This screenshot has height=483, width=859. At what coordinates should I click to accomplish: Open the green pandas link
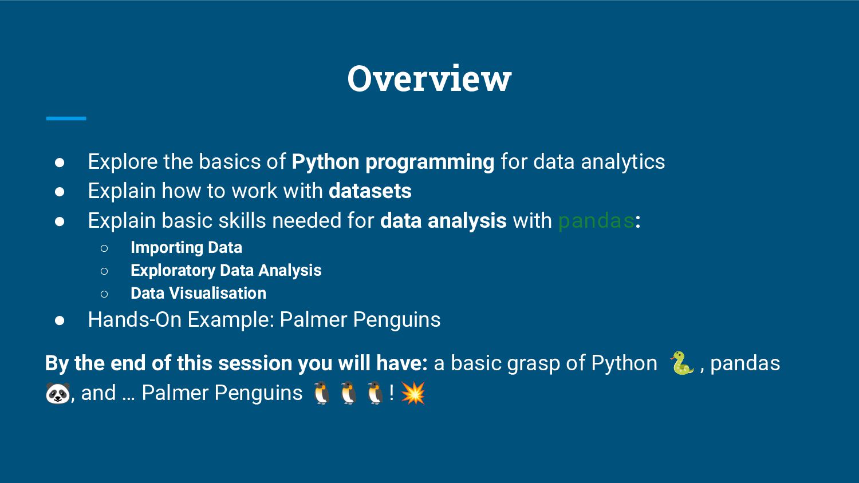pyautogui.click(x=596, y=220)
